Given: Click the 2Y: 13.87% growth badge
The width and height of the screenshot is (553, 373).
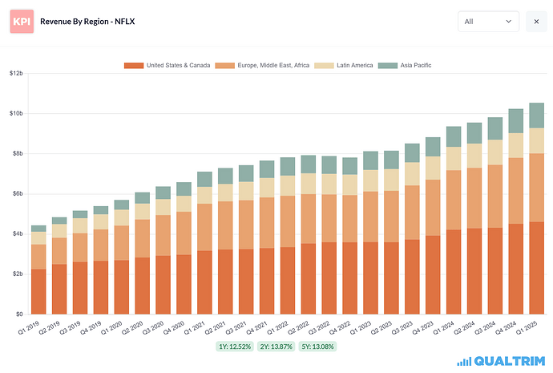Looking at the screenshot, I should coord(276,347).
